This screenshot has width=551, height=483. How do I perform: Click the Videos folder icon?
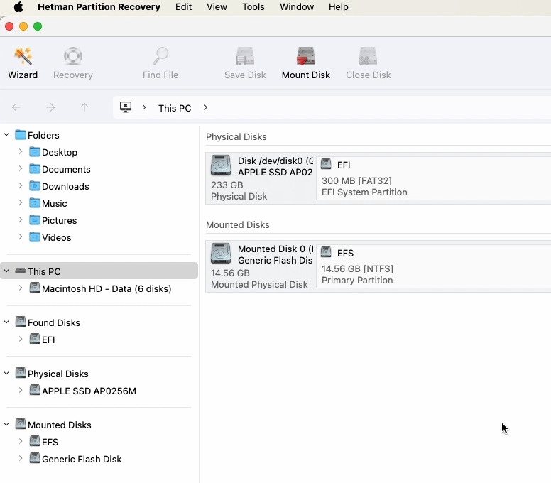tap(34, 237)
